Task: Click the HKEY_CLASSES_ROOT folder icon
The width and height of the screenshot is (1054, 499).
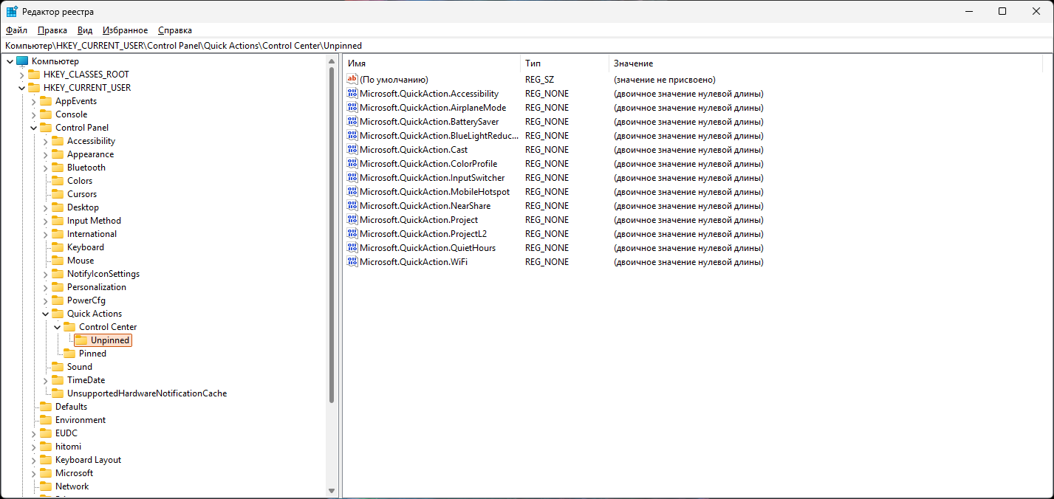Action: click(x=34, y=75)
